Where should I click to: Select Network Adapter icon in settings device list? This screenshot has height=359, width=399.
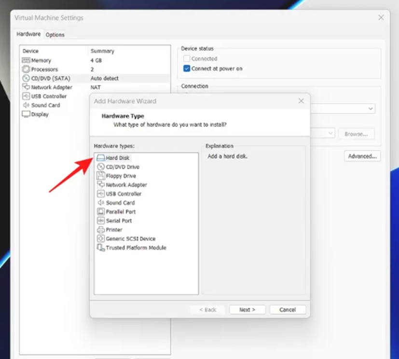[x=26, y=87]
